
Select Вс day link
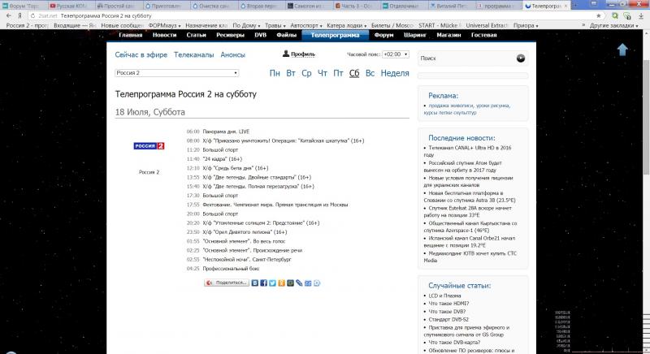coord(370,73)
